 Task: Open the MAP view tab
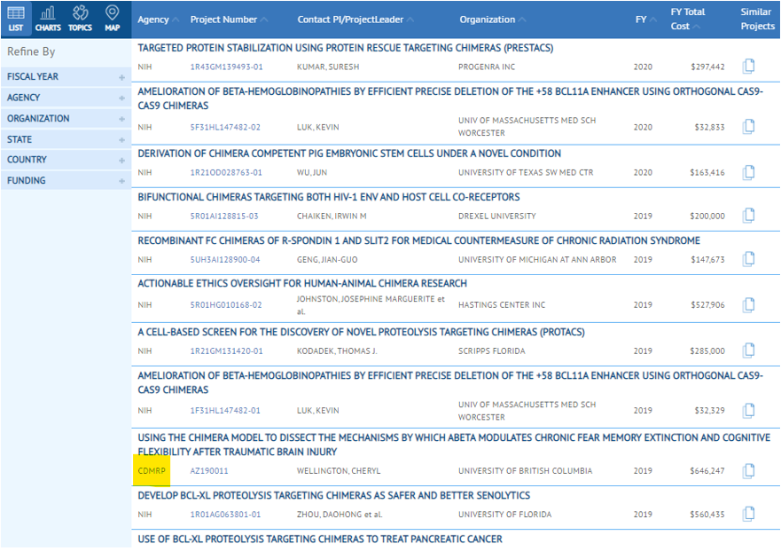112,19
